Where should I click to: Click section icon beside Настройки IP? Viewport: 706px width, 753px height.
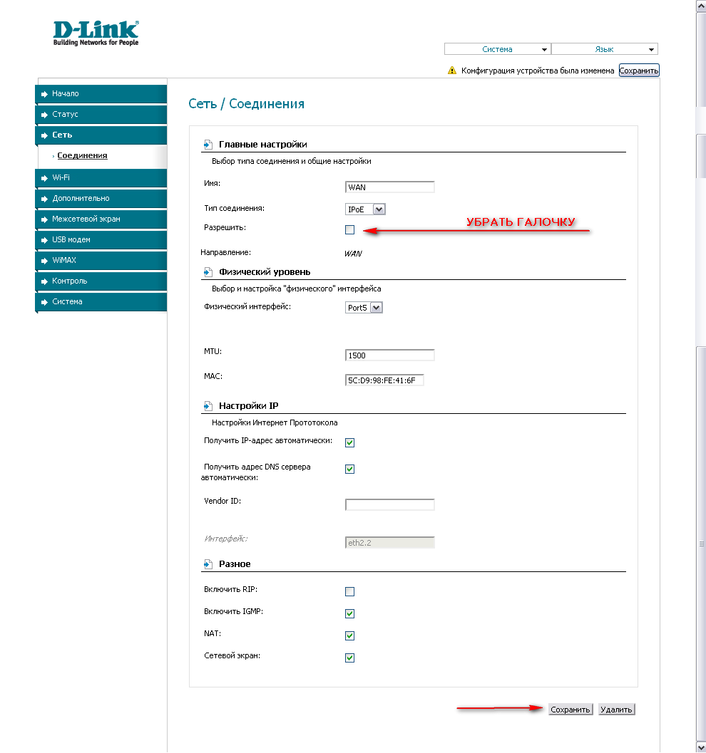pyautogui.click(x=208, y=406)
